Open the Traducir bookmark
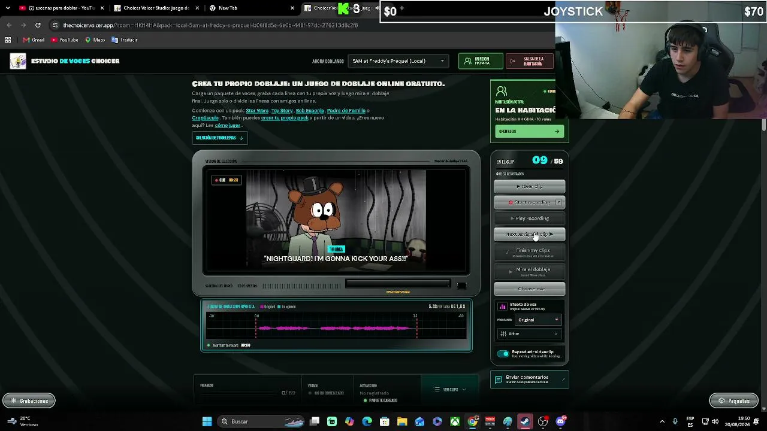 click(x=125, y=40)
